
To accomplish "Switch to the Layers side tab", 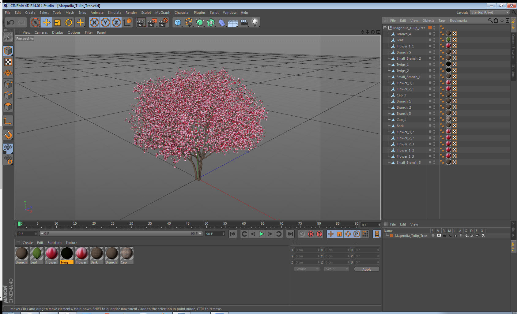I will pyautogui.click(x=513, y=246).
